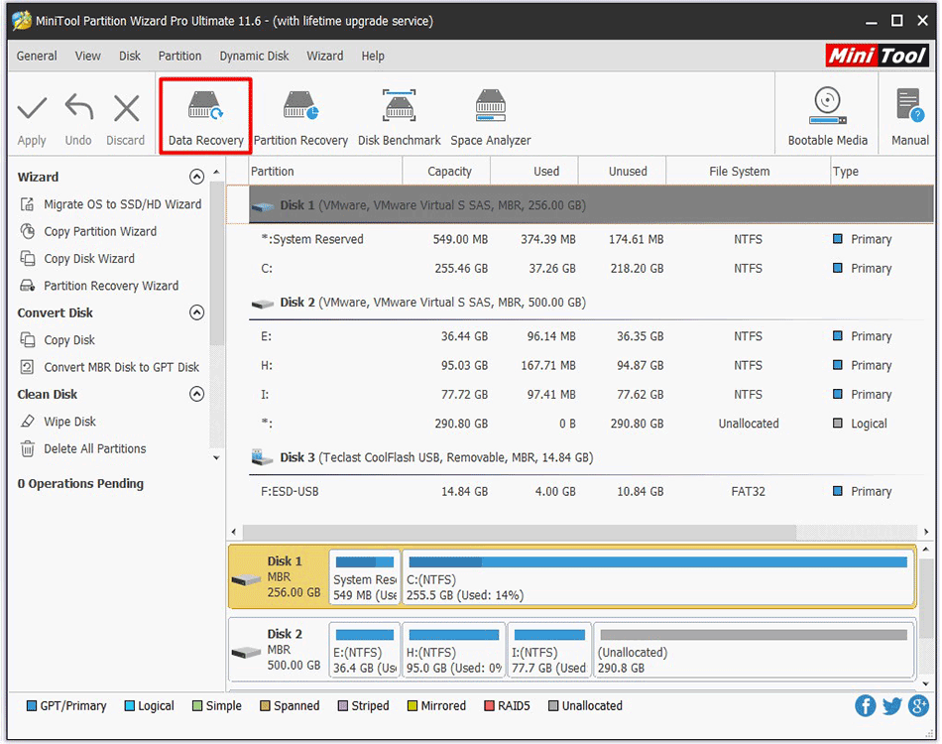The image size is (942, 744).
Task: Click the MiniTool logo
Action: 877,56
